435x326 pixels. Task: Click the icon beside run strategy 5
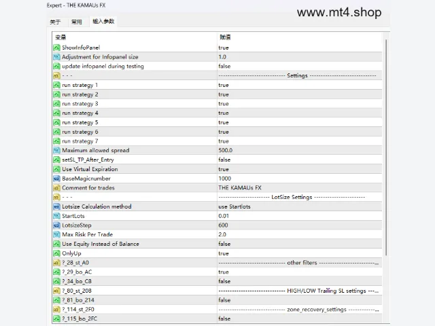click(56, 122)
